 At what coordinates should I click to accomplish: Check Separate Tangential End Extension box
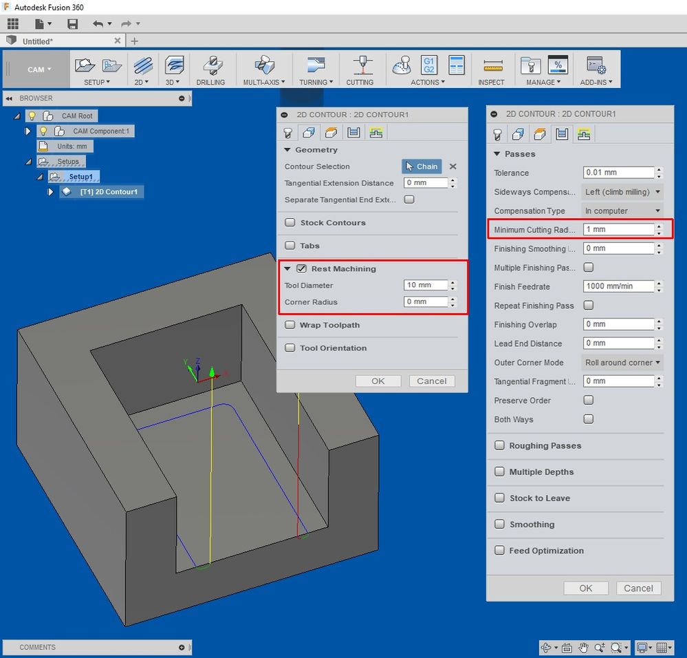409,200
